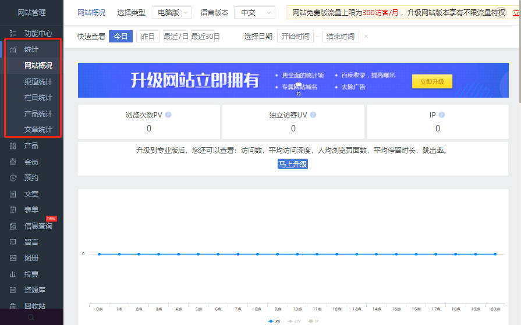Click the 会员 crown icon
Image resolution: width=521 pixels, height=325 pixels.
coord(13,162)
